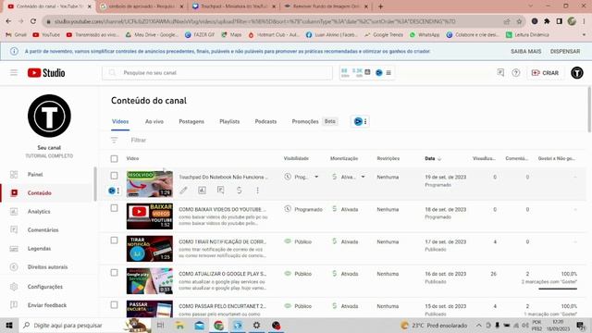Viewport: 592px width, 333px height.
Task: Open Windows Start menu
Action: [x=9, y=325]
